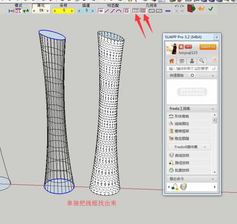The width and height of the screenshot is (237, 224).
Task: Focus the plugin name search field
Action: (189, 69)
